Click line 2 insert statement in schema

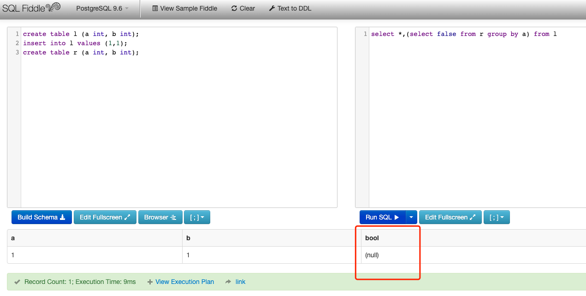(x=75, y=43)
